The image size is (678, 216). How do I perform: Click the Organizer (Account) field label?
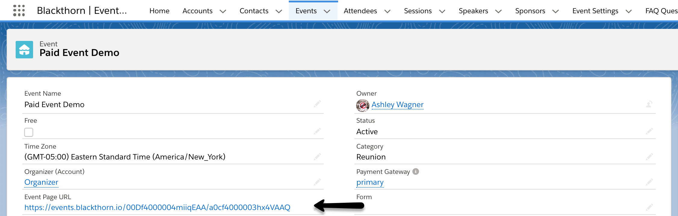click(54, 171)
